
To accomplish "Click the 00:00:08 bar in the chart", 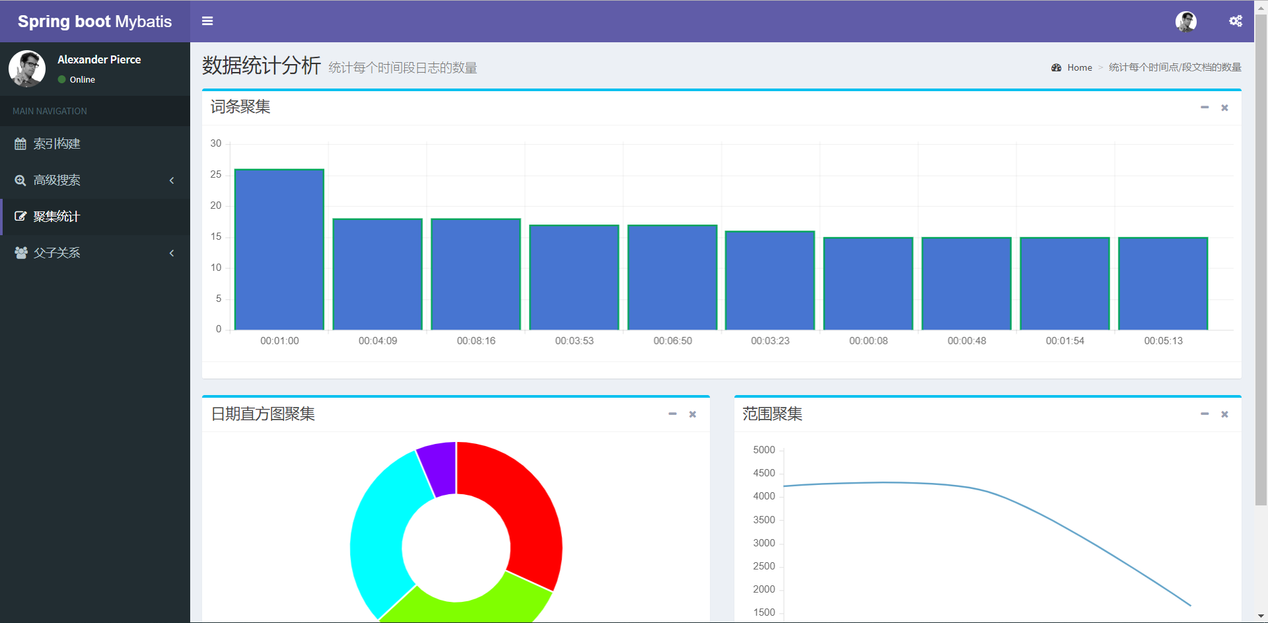I will (x=868, y=283).
